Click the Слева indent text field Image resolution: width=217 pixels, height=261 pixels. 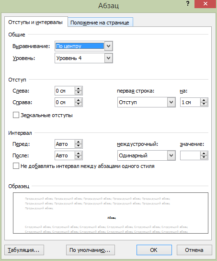click(65, 91)
